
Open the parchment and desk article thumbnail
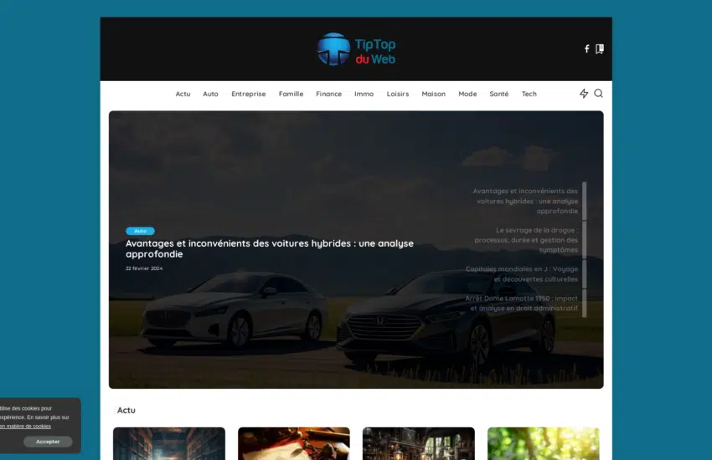pyautogui.click(x=294, y=443)
